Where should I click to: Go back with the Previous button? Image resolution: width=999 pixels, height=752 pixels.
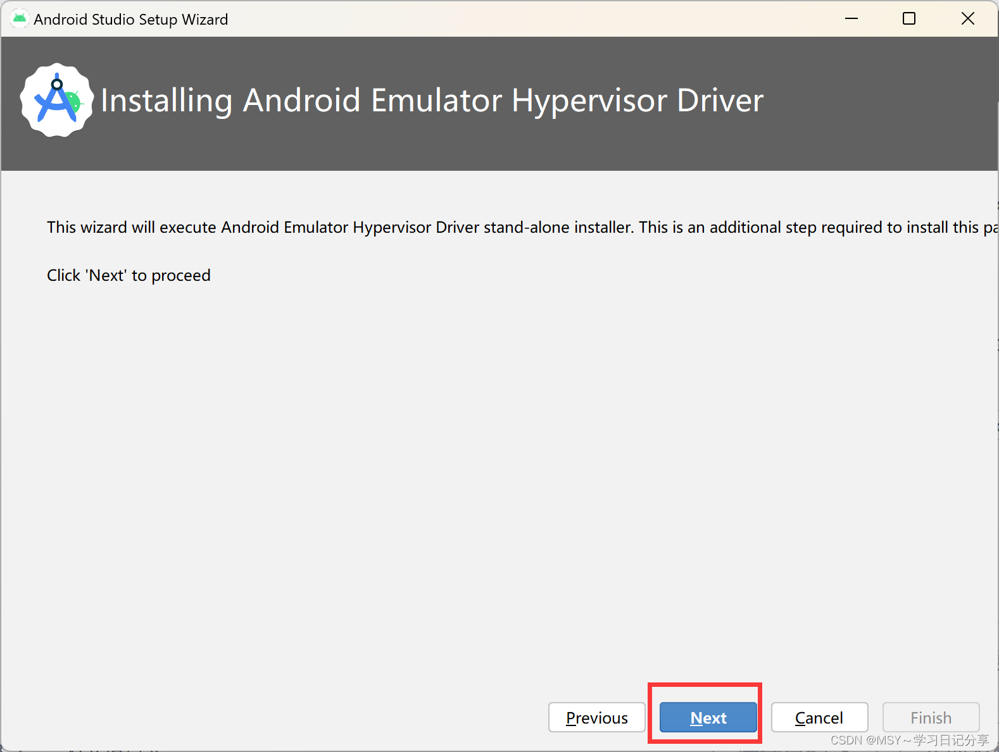(x=596, y=717)
